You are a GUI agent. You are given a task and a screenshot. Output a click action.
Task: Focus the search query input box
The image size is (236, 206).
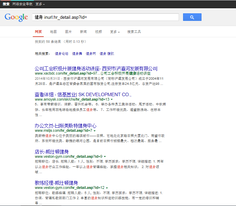click(106, 17)
